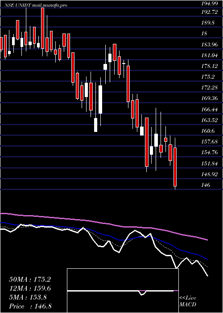The width and height of the screenshot is (223, 313).
Task: Click the 5MA : 153.8 readout
Action: tap(28, 297)
